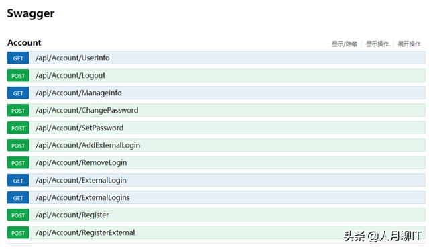Expand the /api/Account/Logout operation
This screenshot has height=249, width=429.
click(x=70, y=76)
